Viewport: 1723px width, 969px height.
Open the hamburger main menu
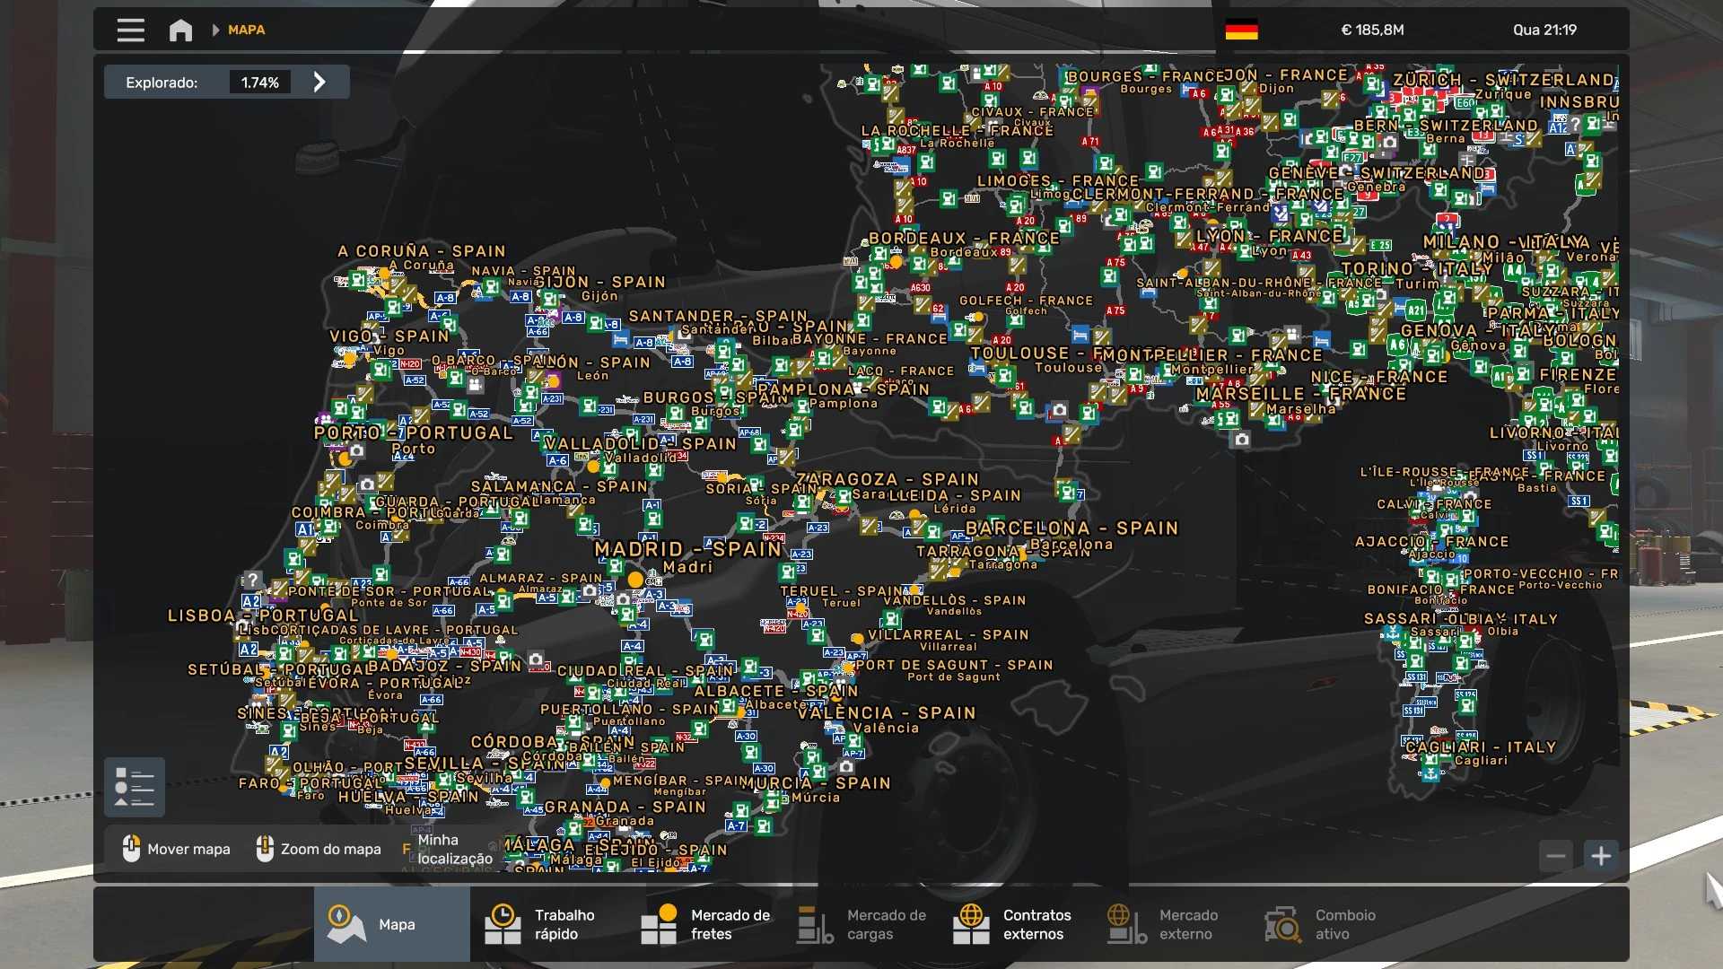(130, 30)
